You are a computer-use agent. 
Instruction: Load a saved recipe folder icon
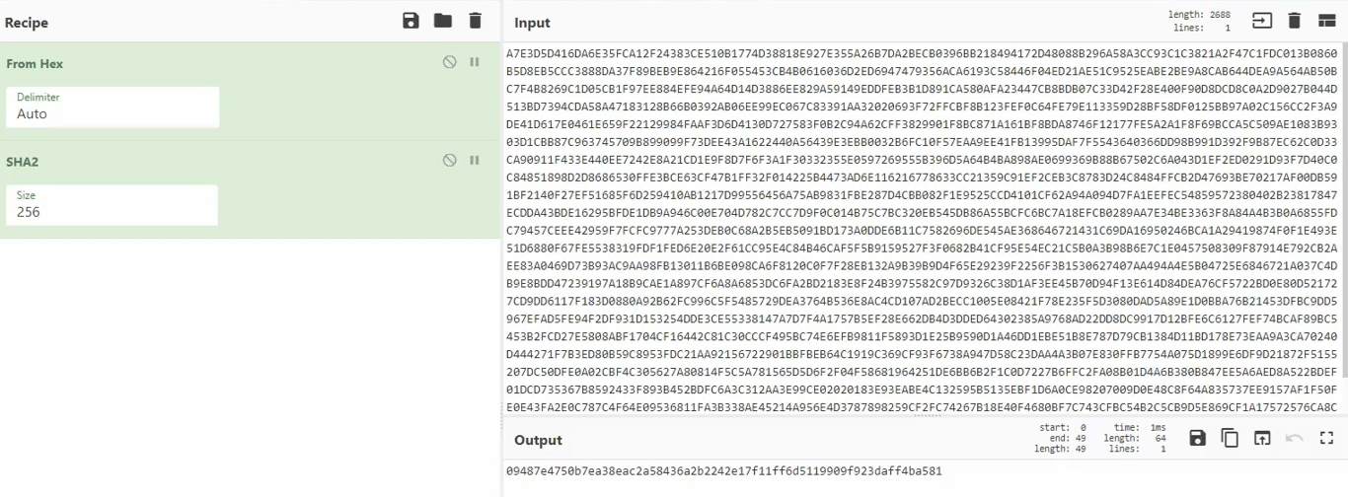(x=443, y=21)
